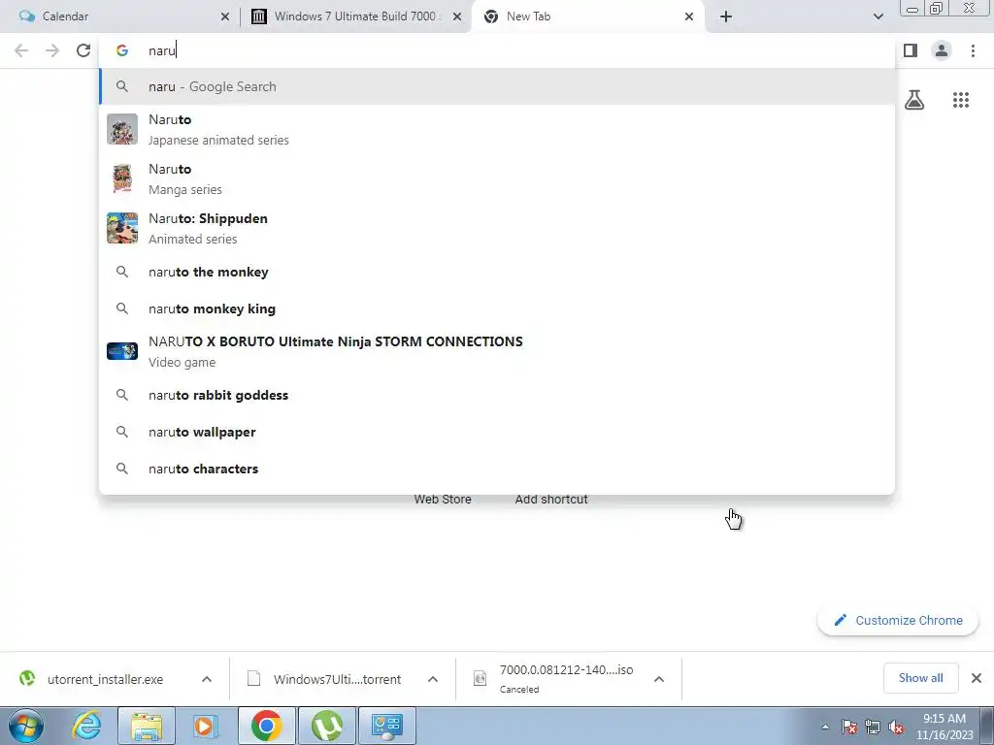Click the Control Panel taskbar icon

387,726
